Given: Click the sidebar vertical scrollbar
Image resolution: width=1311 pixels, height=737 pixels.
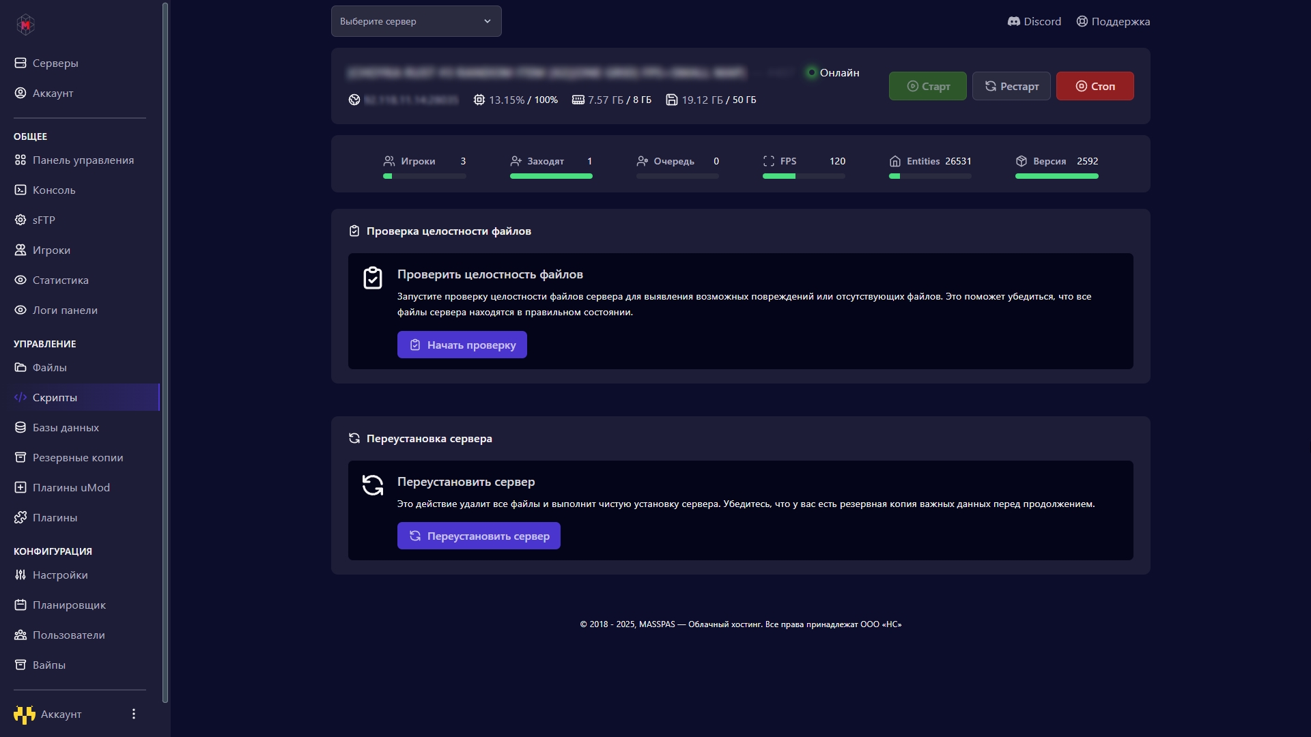Looking at the screenshot, I should pyautogui.click(x=165, y=352).
